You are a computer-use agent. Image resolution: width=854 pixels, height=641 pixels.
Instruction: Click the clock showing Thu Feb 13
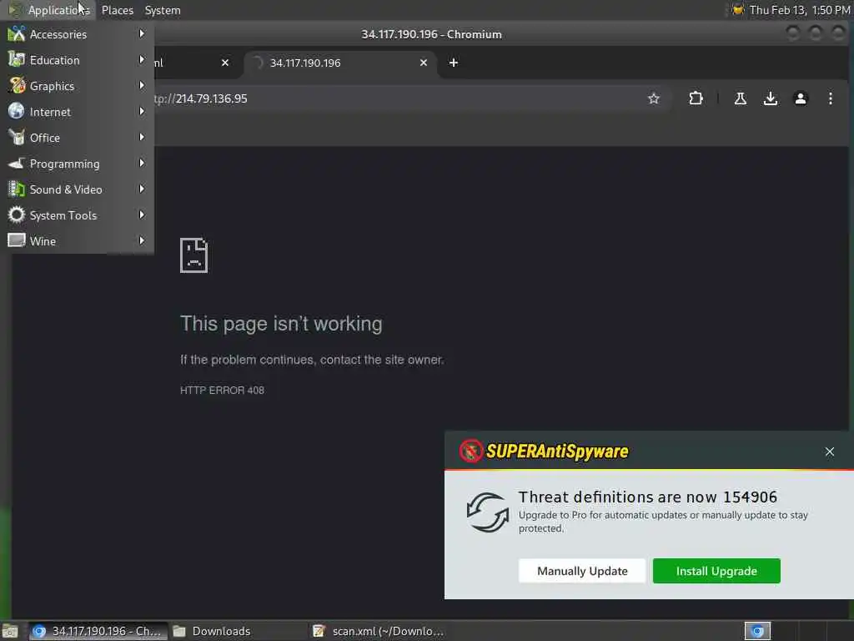tap(800, 10)
